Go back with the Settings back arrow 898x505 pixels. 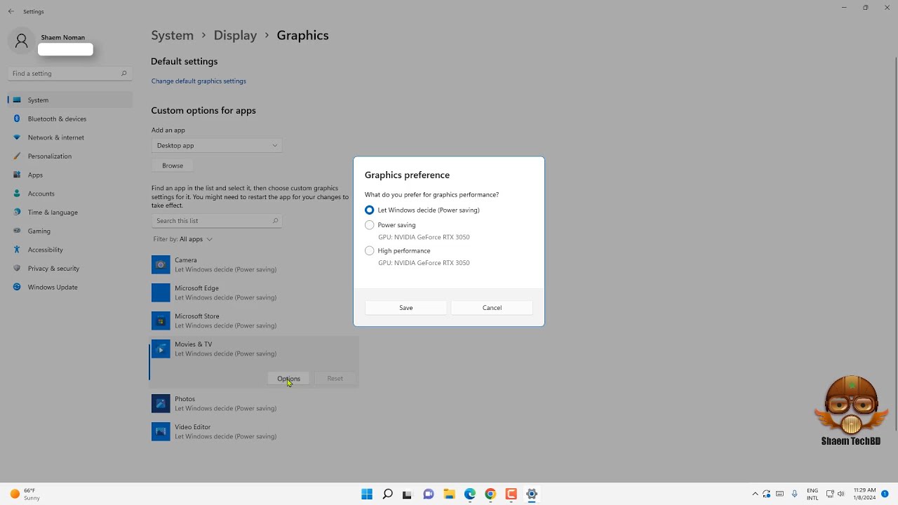tap(11, 11)
